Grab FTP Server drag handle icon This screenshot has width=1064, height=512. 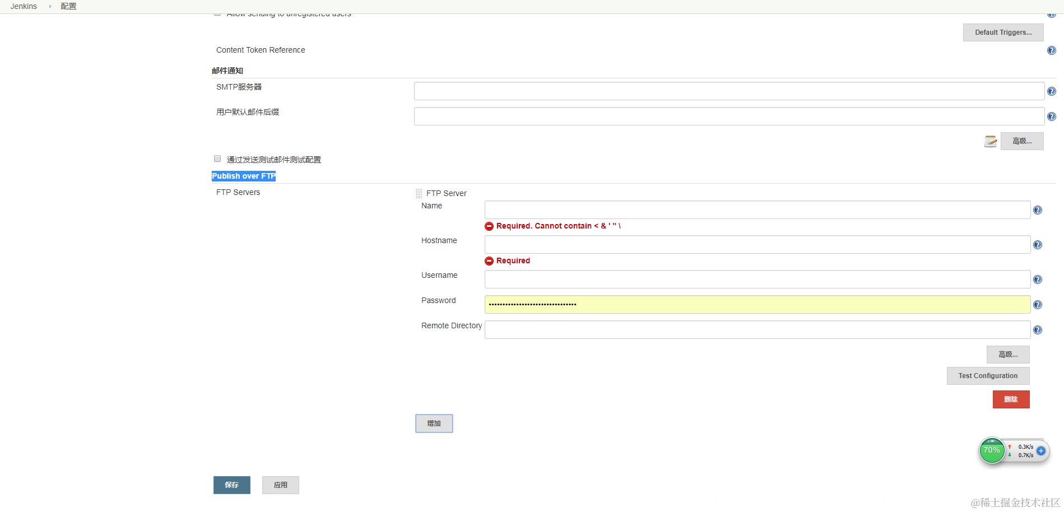pyautogui.click(x=419, y=193)
